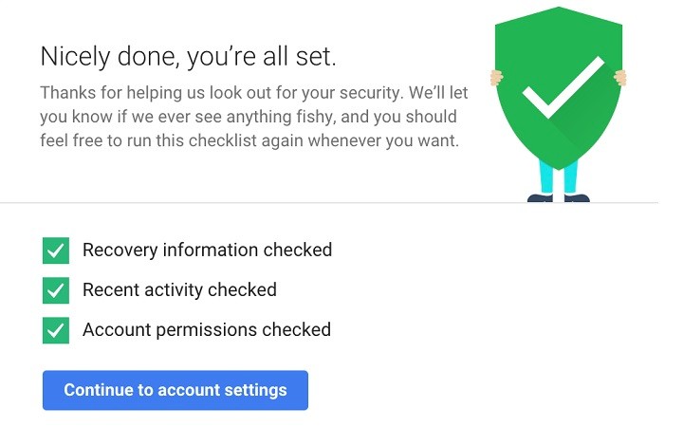Toggle the Account permissions checkbox
683x427 pixels.
point(56,330)
